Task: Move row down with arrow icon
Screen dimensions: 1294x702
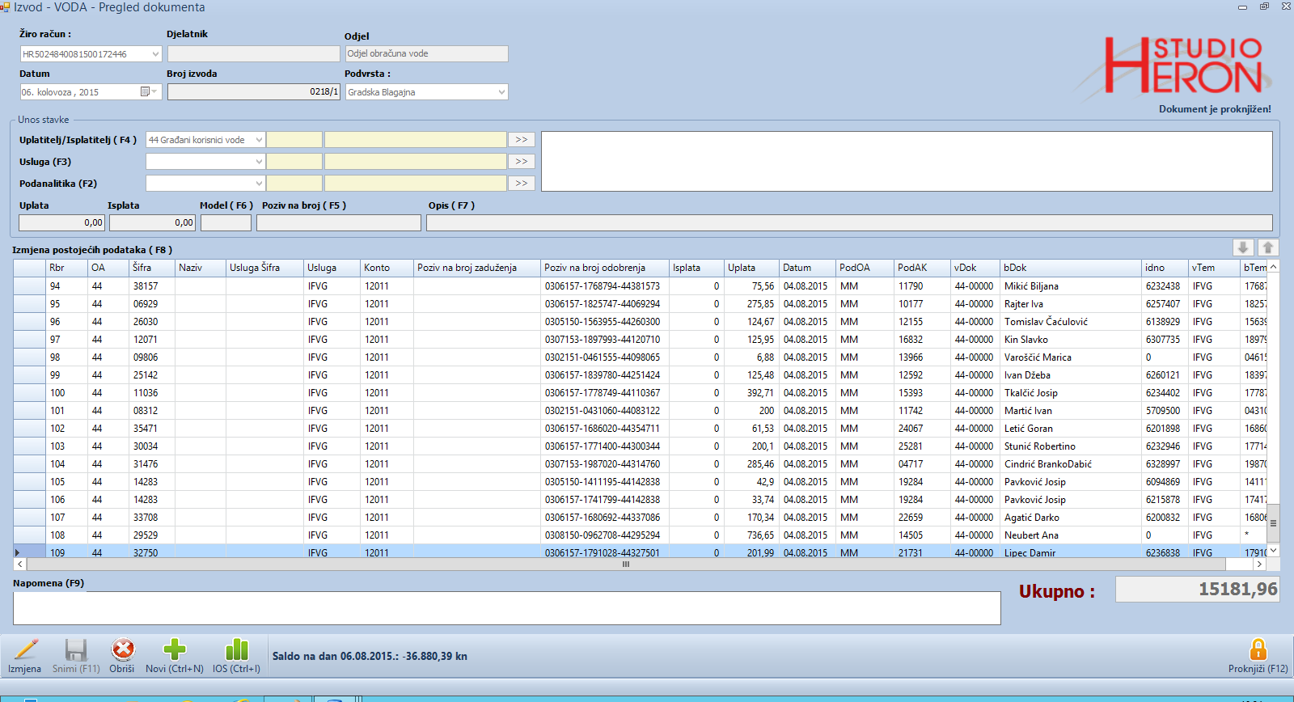Action: coord(1243,247)
